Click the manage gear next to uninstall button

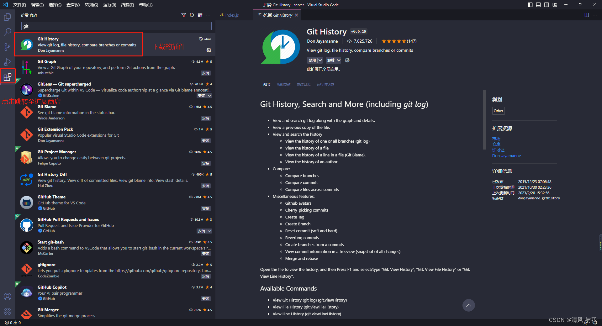click(347, 60)
